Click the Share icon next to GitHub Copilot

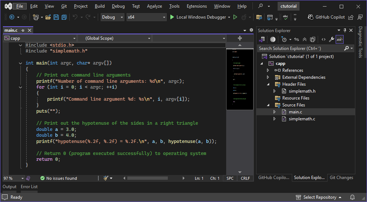(x=351, y=17)
